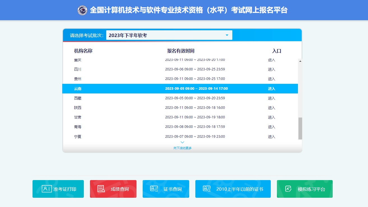Click the certificate icon beside 证书查询

point(154,189)
